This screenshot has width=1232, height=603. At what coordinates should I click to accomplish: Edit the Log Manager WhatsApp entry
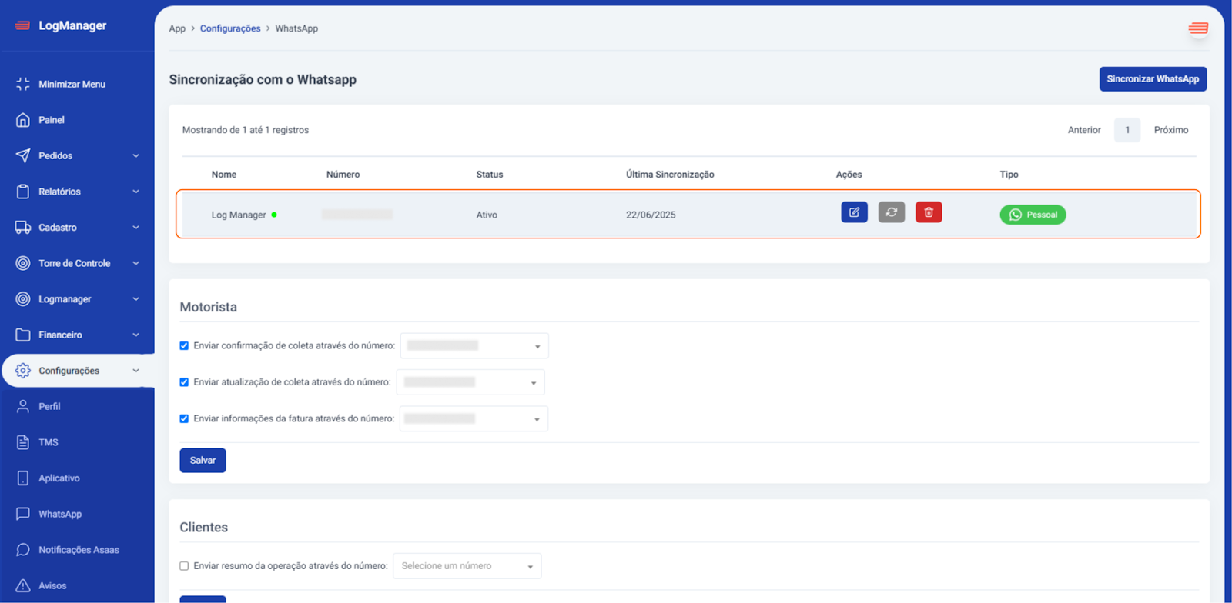click(x=854, y=212)
